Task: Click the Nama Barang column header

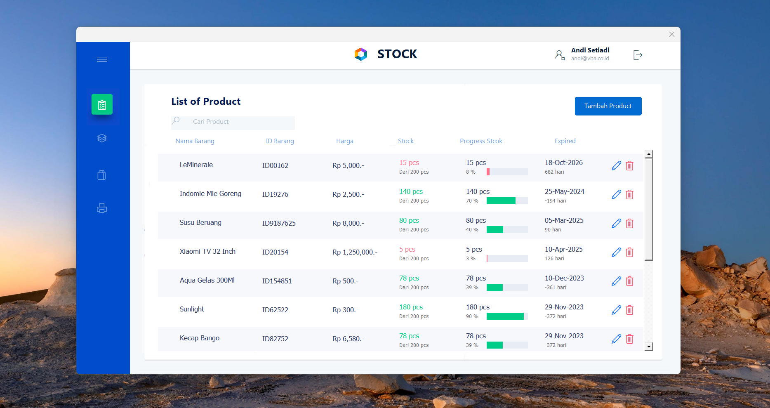Action: (x=195, y=141)
